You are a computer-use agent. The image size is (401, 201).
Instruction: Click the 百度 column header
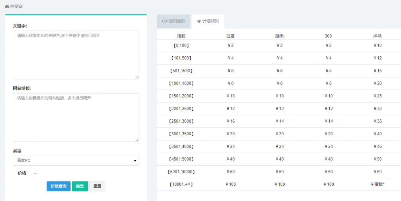230,36
